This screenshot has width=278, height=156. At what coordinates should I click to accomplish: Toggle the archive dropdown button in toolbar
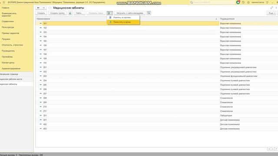(110, 13)
